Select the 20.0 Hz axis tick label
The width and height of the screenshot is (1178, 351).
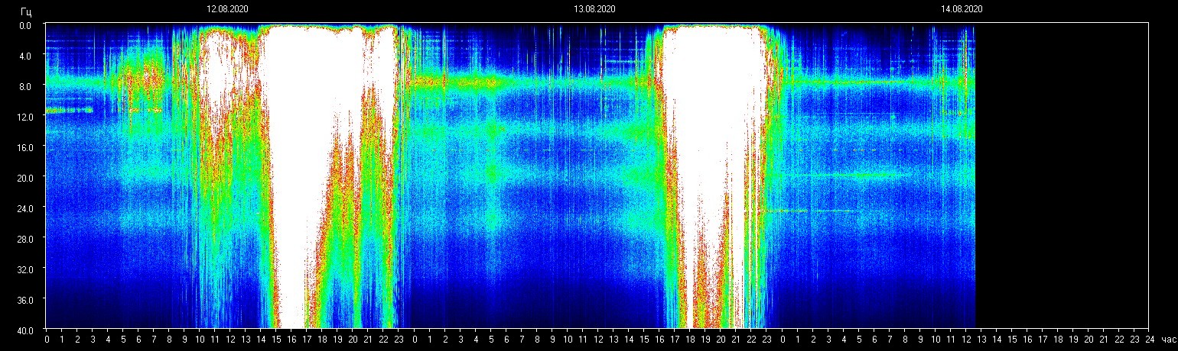point(28,178)
